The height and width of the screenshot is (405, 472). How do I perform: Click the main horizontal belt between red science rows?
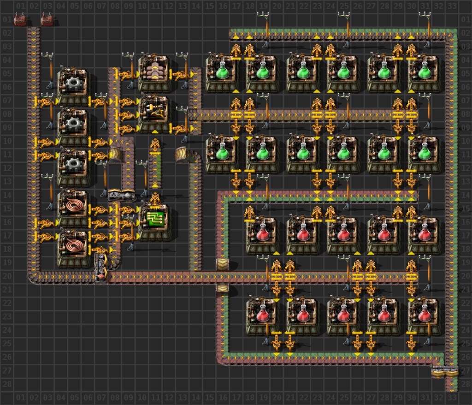[x=262, y=277]
